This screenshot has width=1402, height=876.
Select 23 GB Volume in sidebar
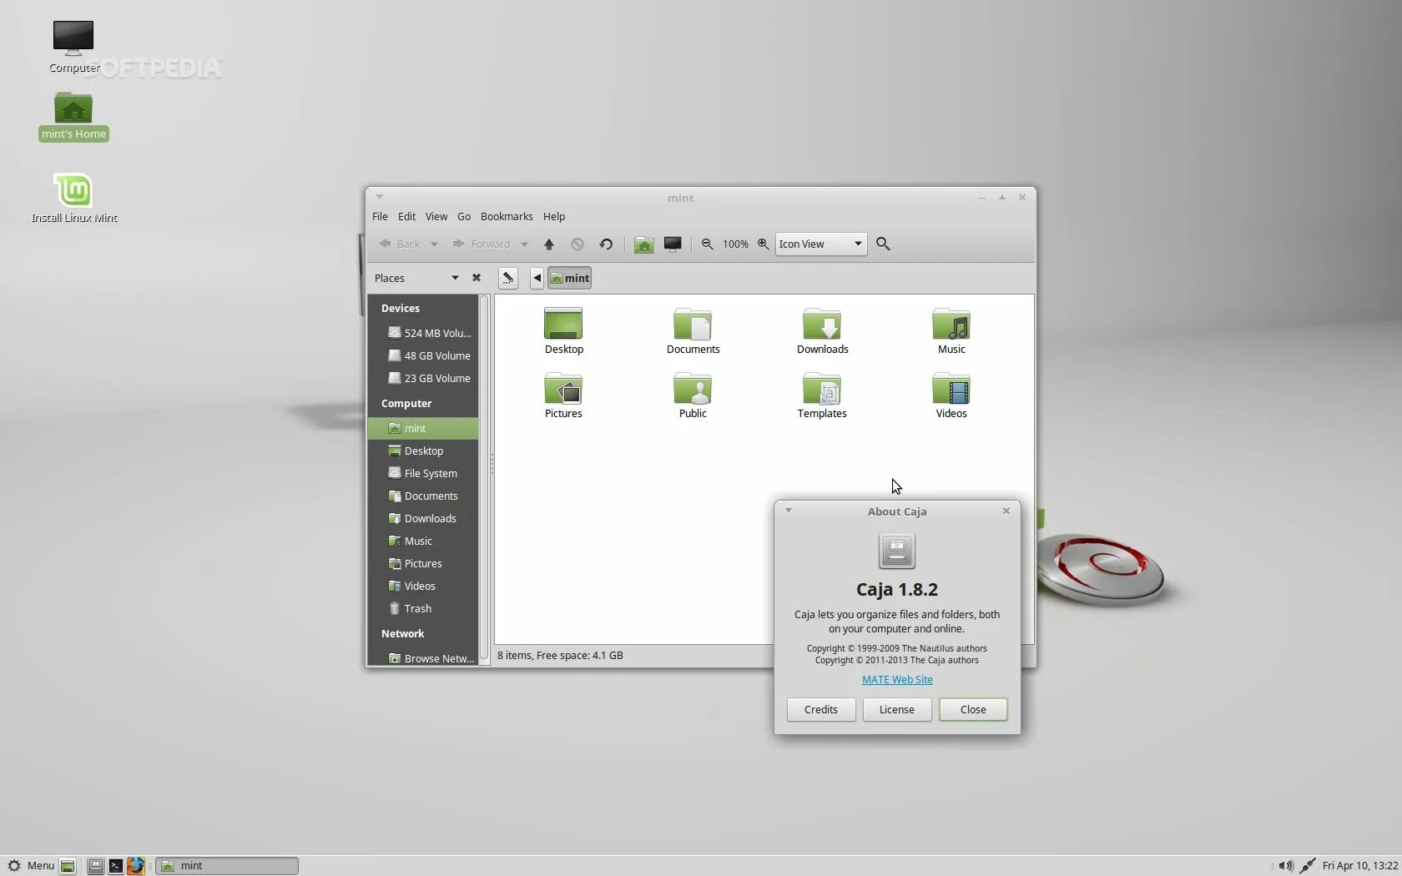coord(423,378)
